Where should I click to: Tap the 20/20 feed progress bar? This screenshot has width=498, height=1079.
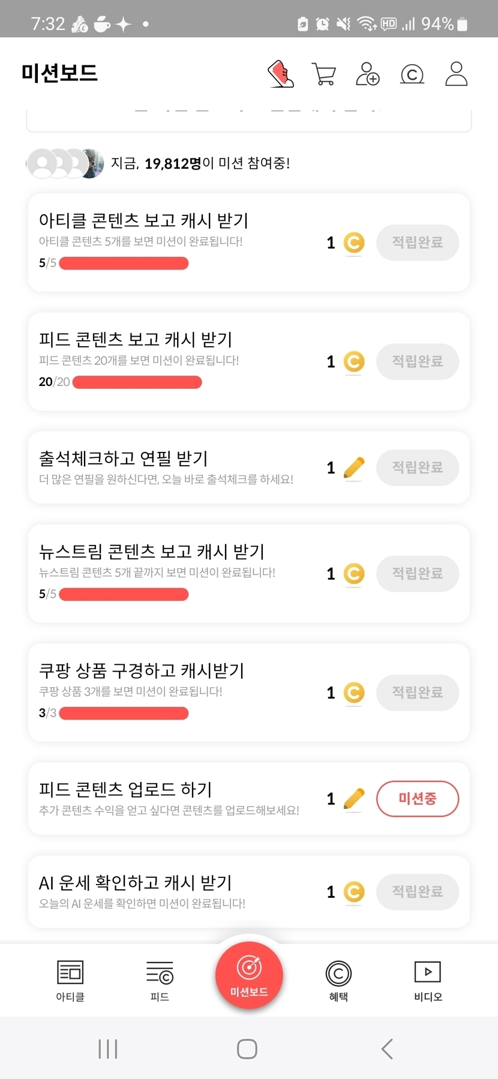pos(137,382)
